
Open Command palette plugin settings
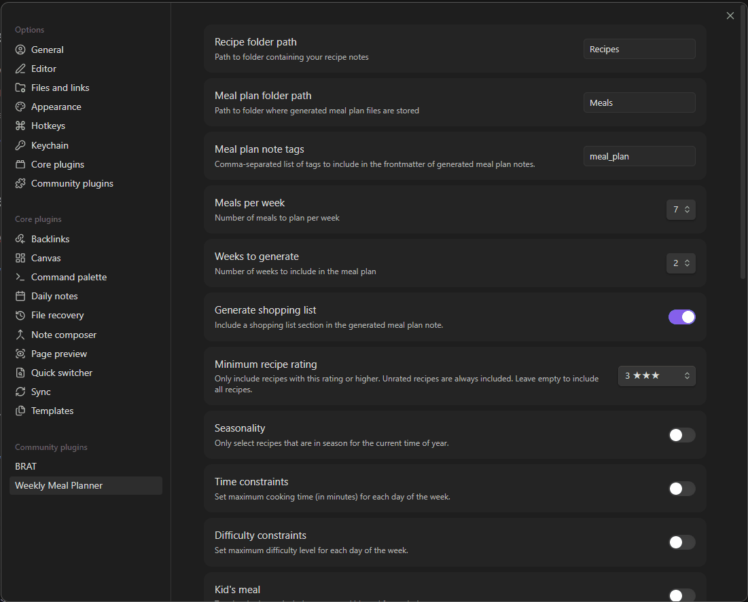[86, 277]
